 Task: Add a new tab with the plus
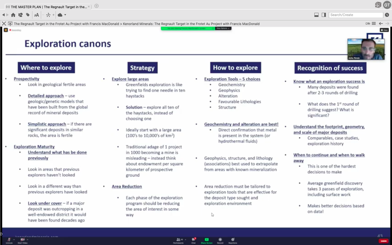pyautogui.click(x=96, y=6)
